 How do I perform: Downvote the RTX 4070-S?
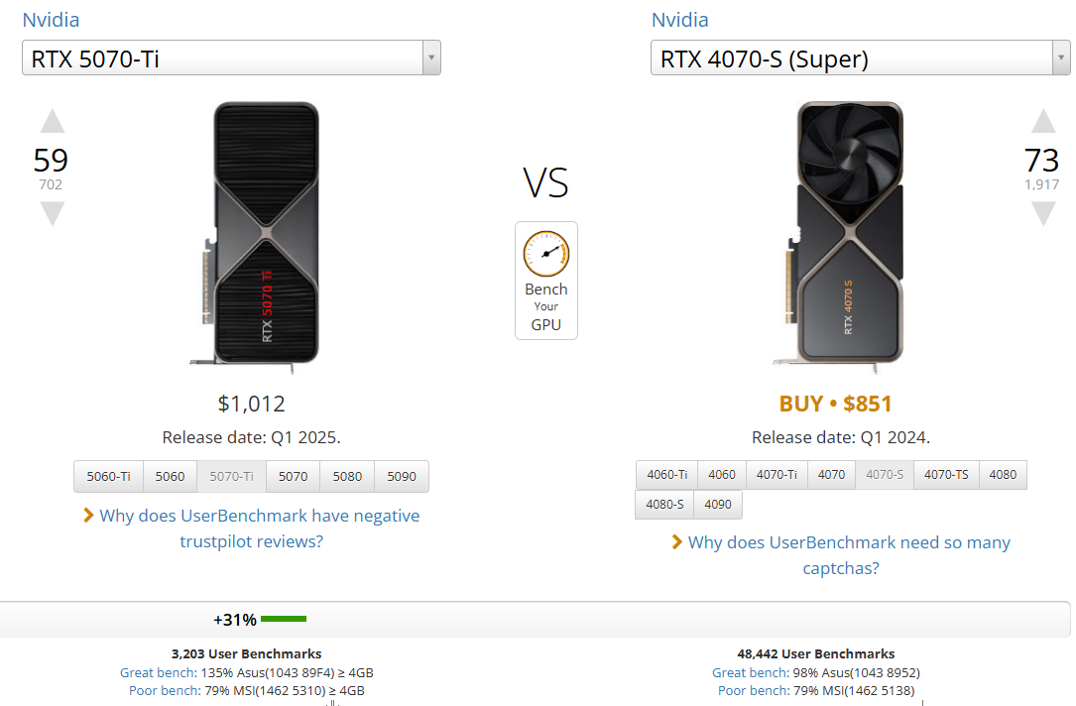(x=1043, y=213)
